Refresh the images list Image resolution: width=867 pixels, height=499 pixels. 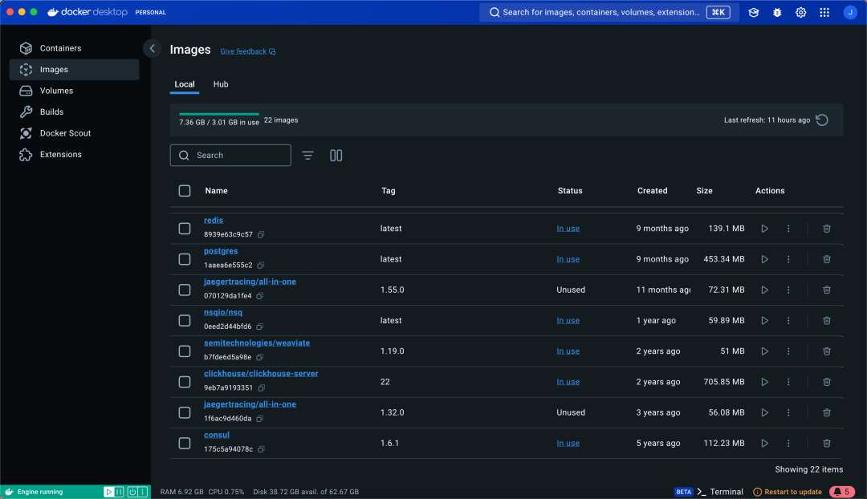(822, 120)
